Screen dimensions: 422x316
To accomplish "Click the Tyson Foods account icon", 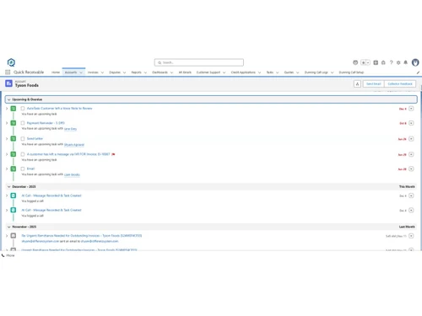I will (8, 83).
